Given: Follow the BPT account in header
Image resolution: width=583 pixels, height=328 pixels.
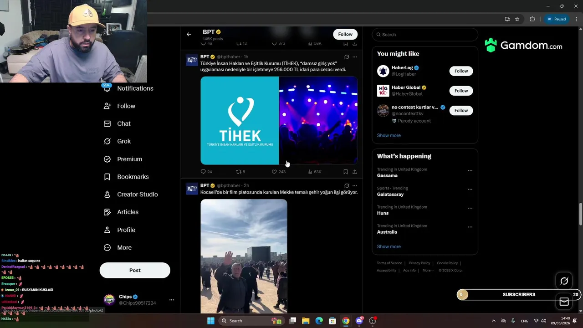Looking at the screenshot, I should tap(345, 34).
